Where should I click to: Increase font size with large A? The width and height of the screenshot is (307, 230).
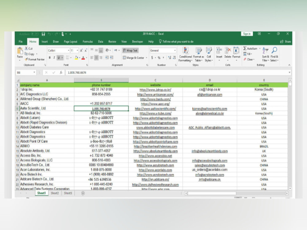pyautogui.click(x=81, y=51)
